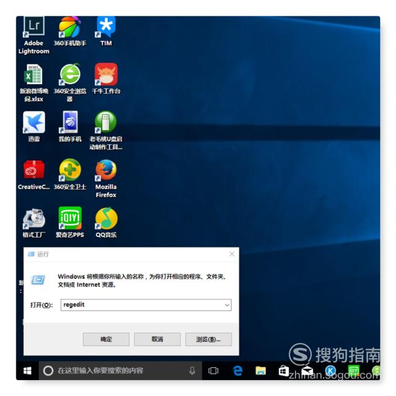Close the 运行 dialog window
This screenshot has height=396, width=396.
pyautogui.click(x=232, y=254)
